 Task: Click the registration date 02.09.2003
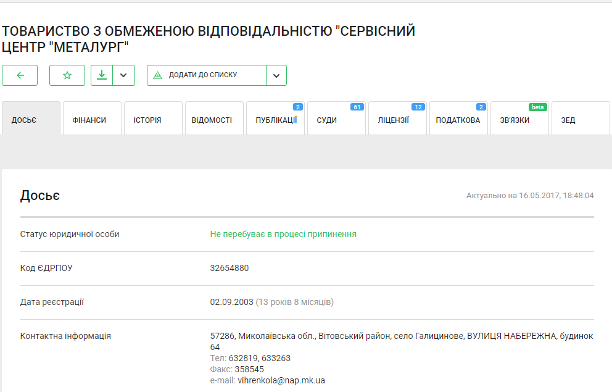232,302
